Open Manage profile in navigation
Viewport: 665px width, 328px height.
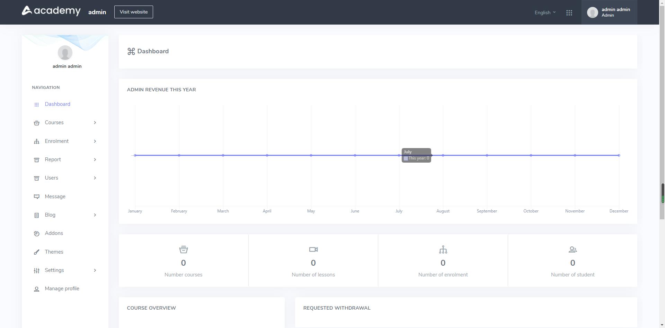pos(62,289)
